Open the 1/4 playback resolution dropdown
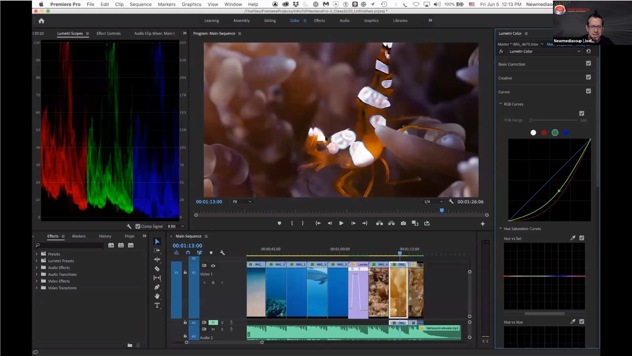632x356 pixels. (433, 202)
